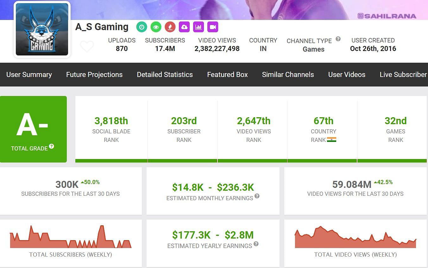Click the purple video camera badge icon
The height and width of the screenshot is (268, 428).
(x=213, y=27)
